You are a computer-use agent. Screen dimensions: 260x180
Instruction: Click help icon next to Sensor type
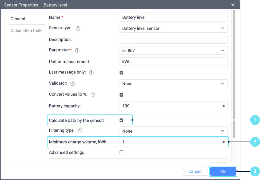click(78, 28)
